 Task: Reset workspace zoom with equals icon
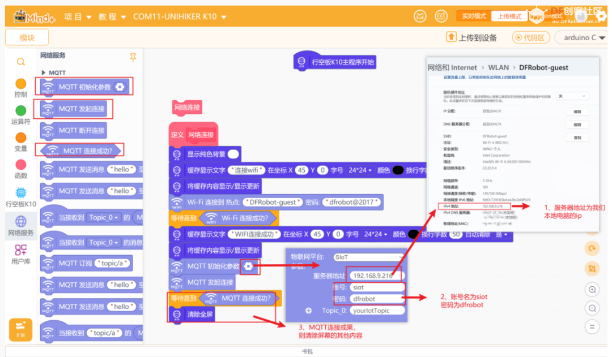click(x=592, y=326)
